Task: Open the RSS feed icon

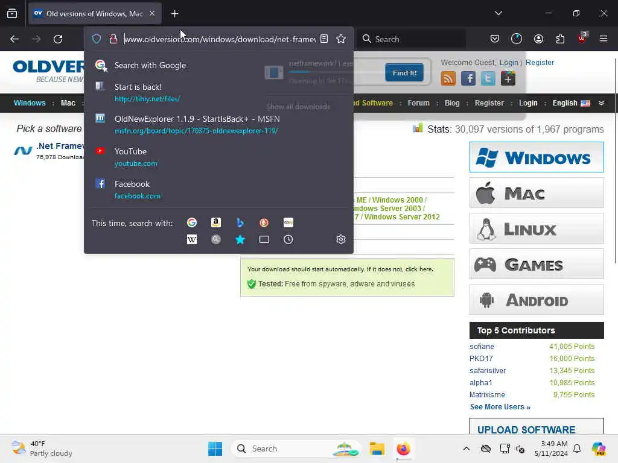Action: (448, 78)
